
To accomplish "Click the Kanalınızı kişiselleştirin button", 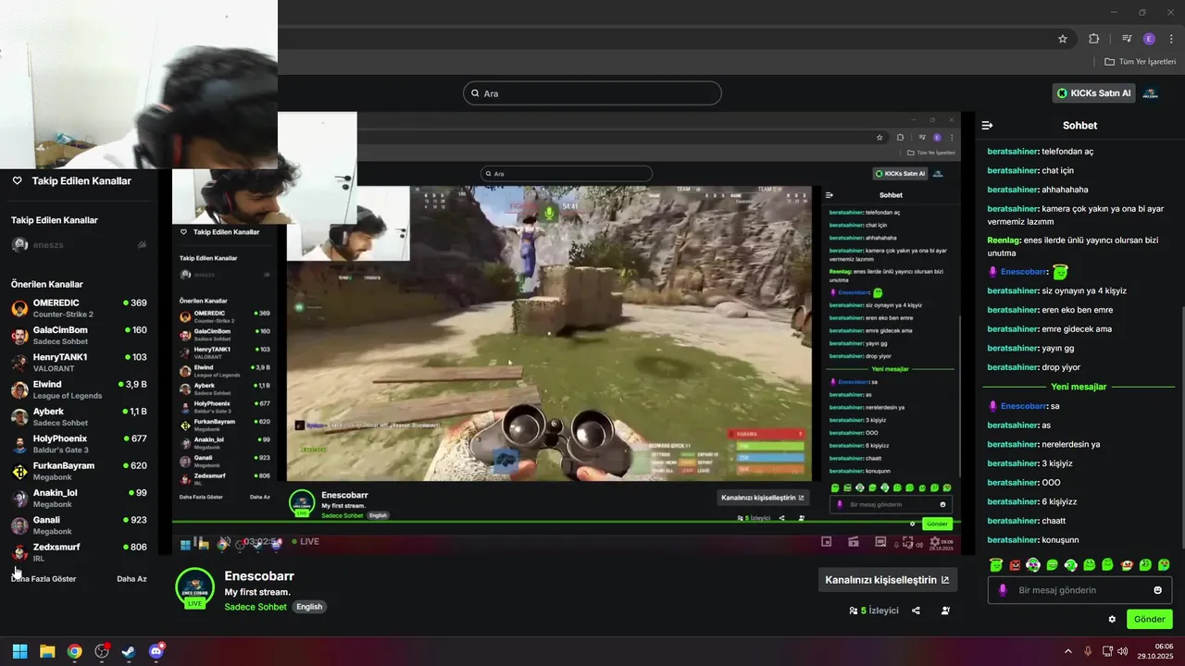I will tap(887, 580).
